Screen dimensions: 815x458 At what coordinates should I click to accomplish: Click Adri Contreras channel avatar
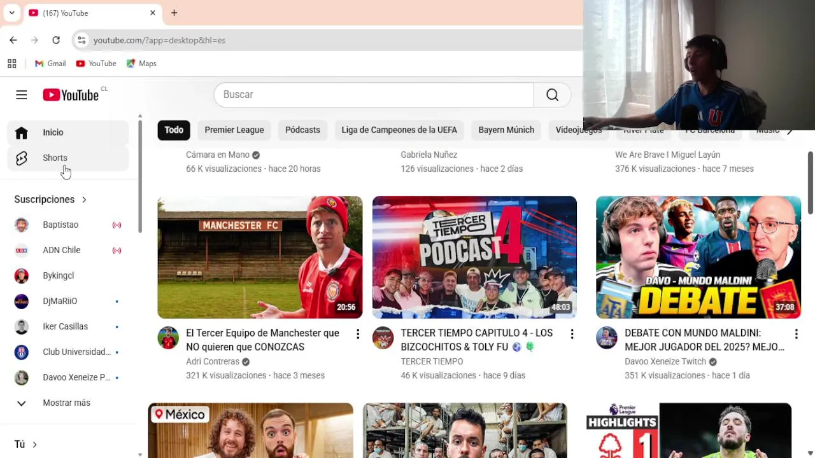pos(168,338)
